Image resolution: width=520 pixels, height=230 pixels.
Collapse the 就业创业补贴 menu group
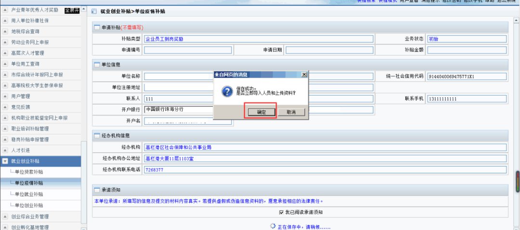pyautogui.click(x=5, y=161)
